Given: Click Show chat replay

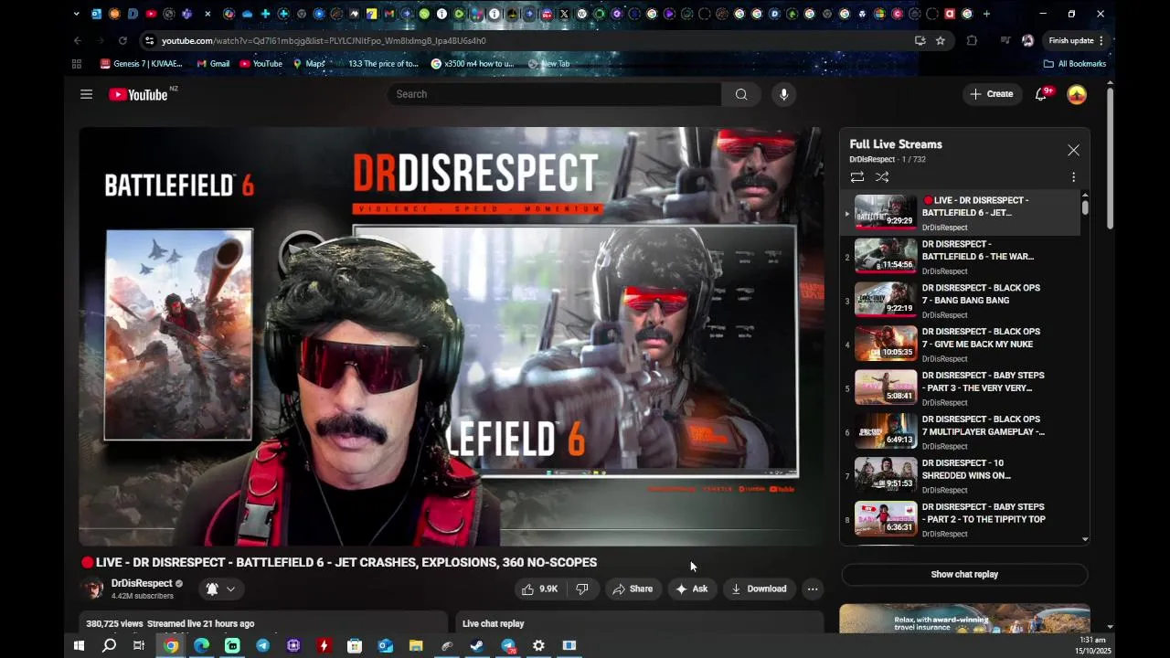Looking at the screenshot, I should pos(964,574).
